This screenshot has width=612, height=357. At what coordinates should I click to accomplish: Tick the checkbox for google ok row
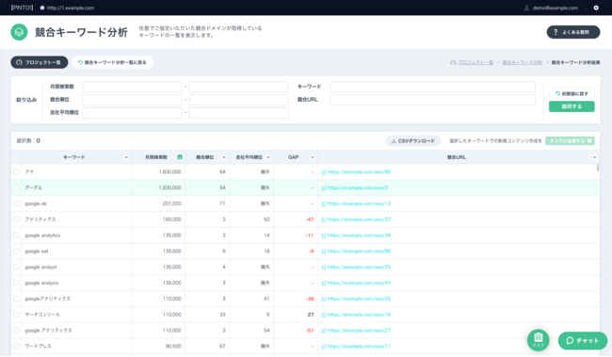16,203
